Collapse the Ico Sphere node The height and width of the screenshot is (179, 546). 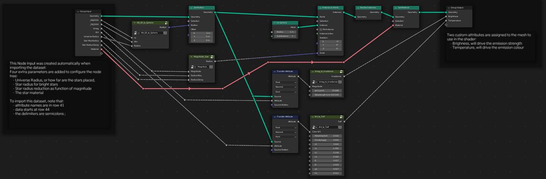[274, 22]
